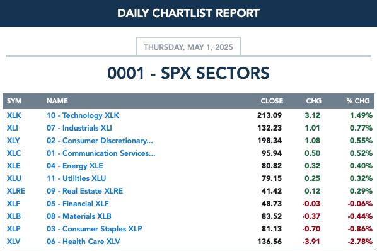Click 06 - Health Care XLV link
The image size is (377, 251).
pos(83,242)
